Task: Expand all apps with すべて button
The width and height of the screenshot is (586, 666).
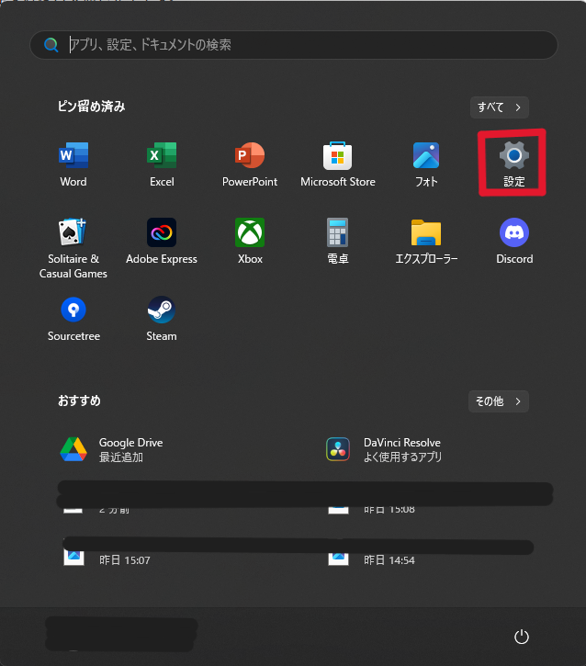Action: pos(500,107)
